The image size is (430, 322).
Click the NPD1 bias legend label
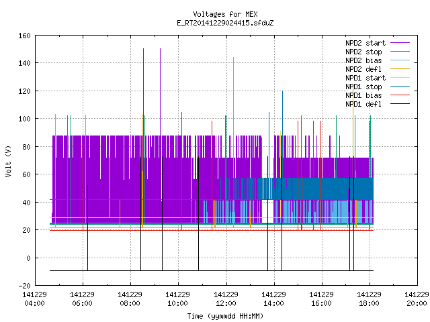tap(363, 95)
